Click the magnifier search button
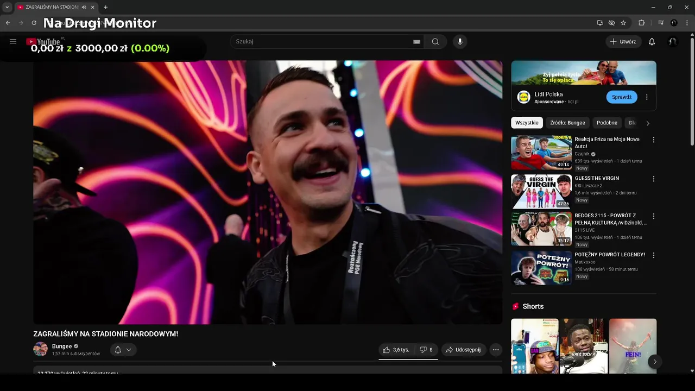The height and width of the screenshot is (391, 695). point(435,42)
